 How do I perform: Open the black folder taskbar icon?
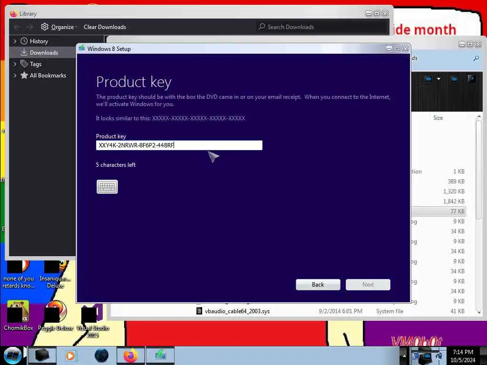point(42,355)
